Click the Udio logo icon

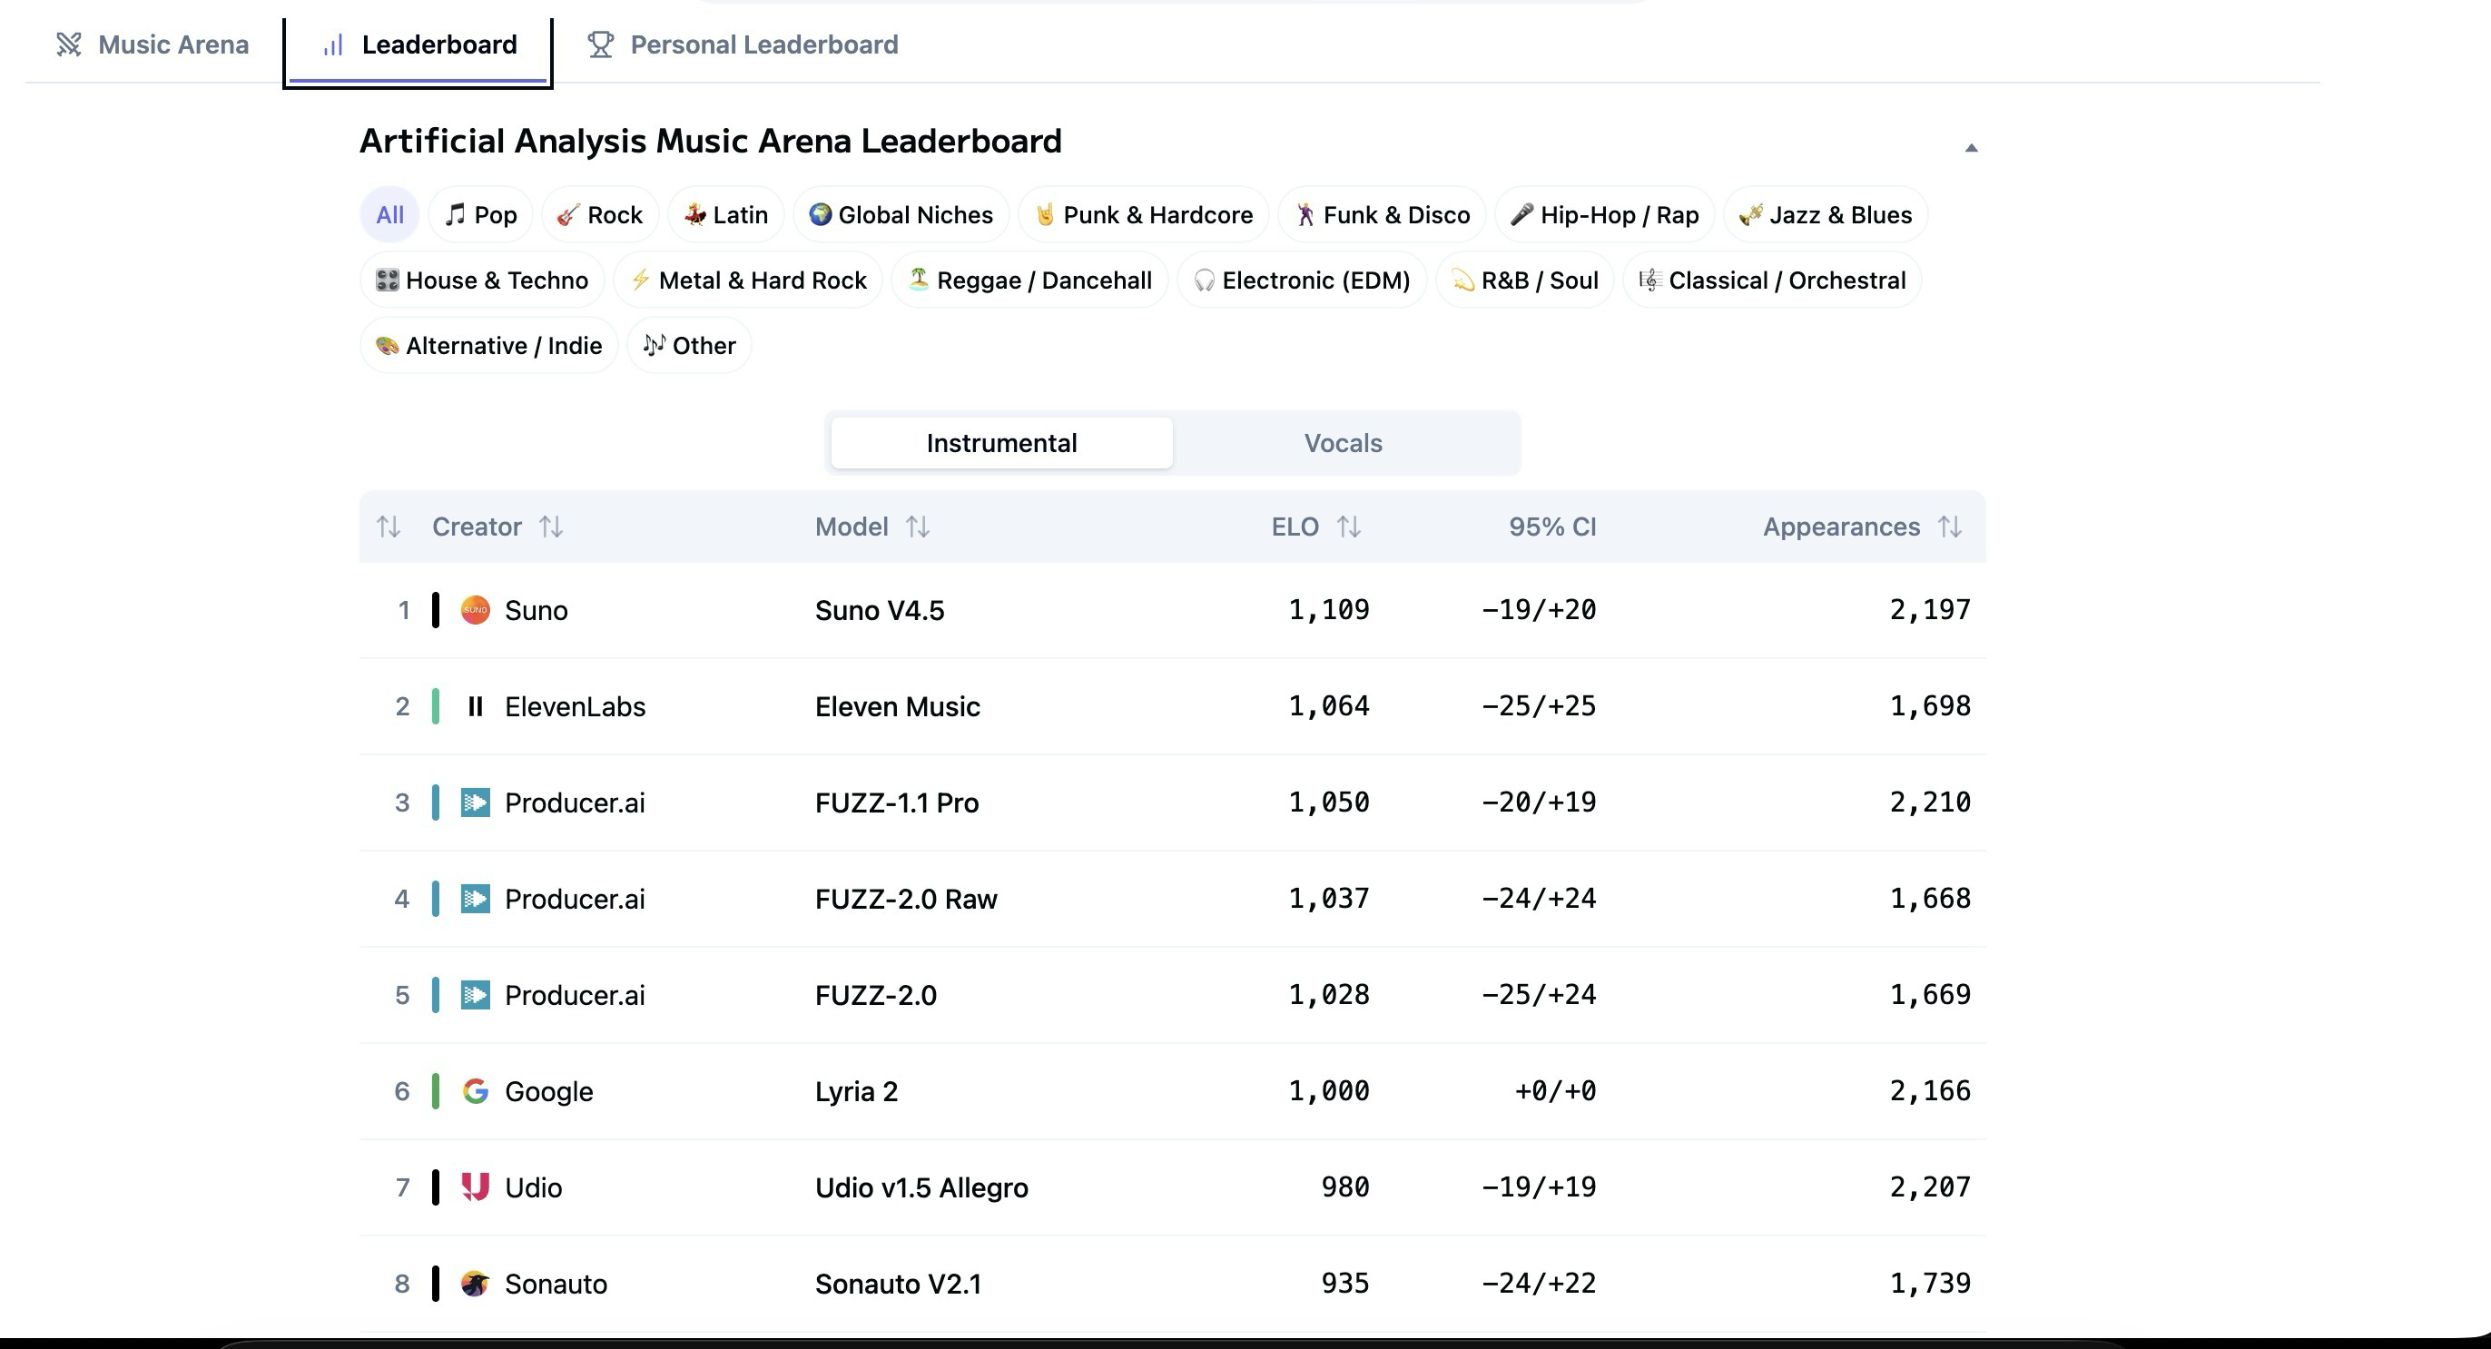[475, 1187]
